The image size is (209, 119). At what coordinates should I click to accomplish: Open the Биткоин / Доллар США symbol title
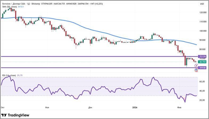click(14, 4)
